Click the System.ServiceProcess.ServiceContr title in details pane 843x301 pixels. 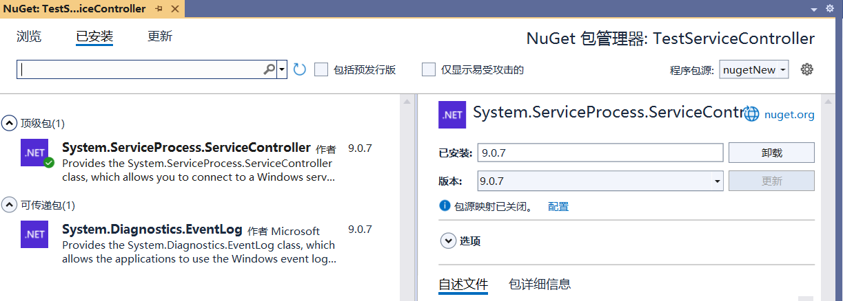607,113
